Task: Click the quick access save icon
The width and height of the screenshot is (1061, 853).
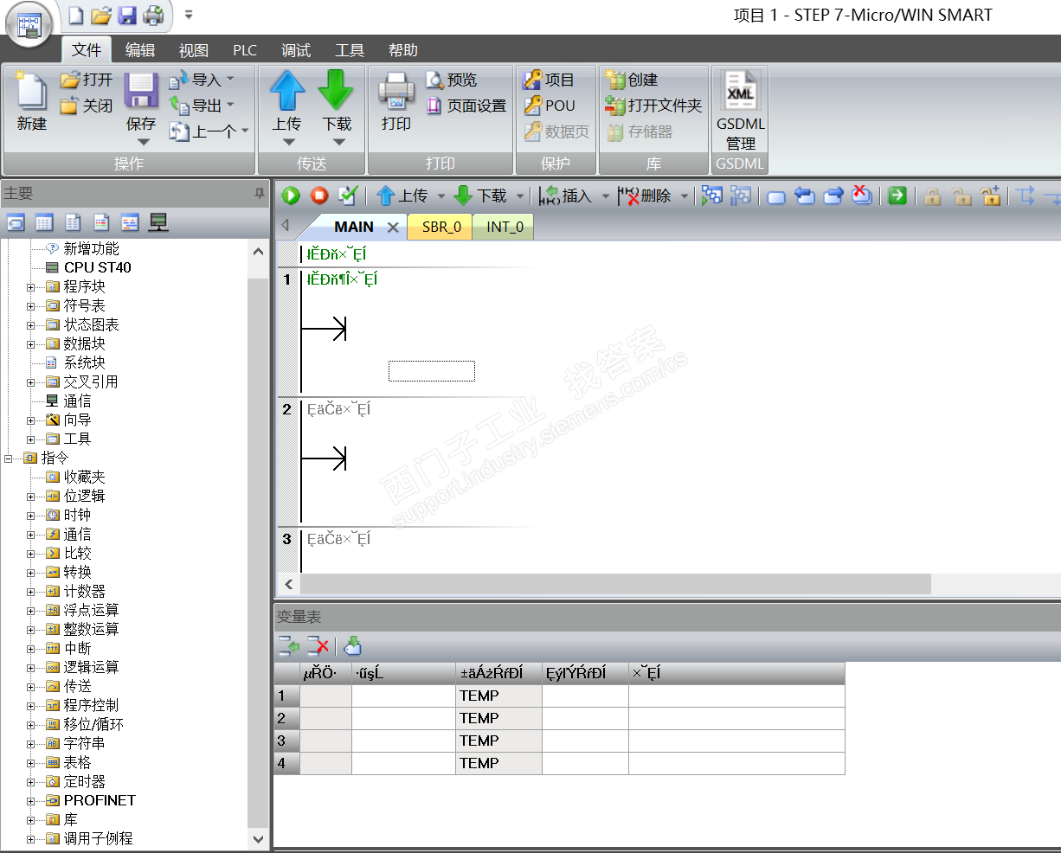Action: click(x=127, y=15)
